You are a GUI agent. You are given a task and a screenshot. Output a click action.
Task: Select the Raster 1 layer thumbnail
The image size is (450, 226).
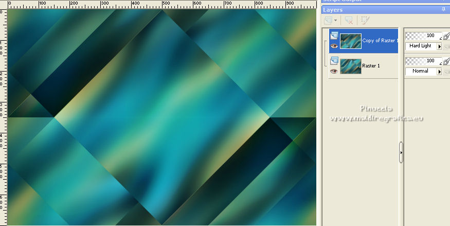click(x=351, y=66)
